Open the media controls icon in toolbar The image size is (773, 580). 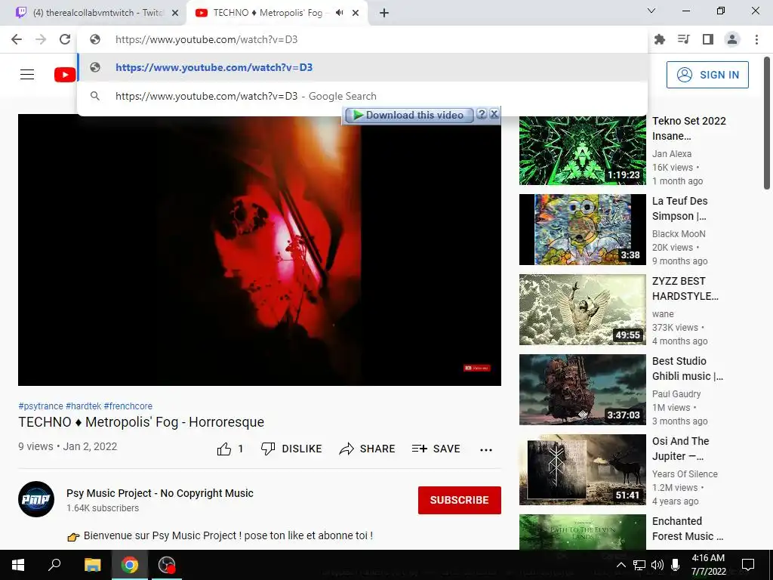(x=684, y=39)
